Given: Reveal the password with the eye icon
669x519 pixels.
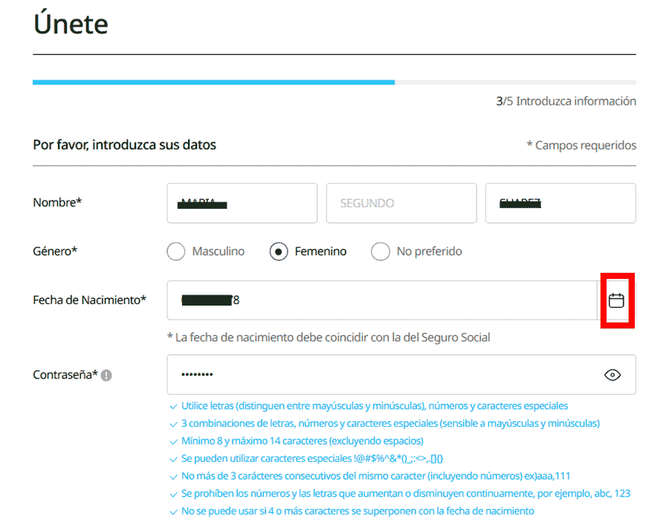Looking at the screenshot, I should [612, 375].
